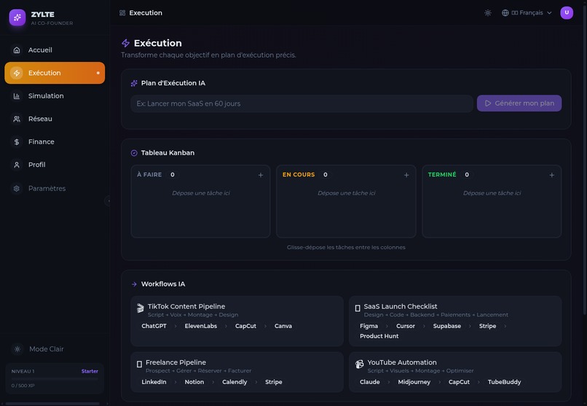
Task: Go to Simulation menu item
Action: click(x=55, y=96)
